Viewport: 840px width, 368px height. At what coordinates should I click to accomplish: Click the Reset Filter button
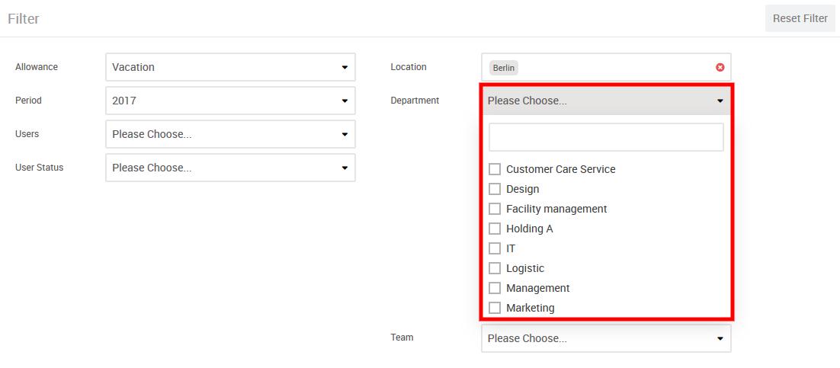tap(800, 18)
